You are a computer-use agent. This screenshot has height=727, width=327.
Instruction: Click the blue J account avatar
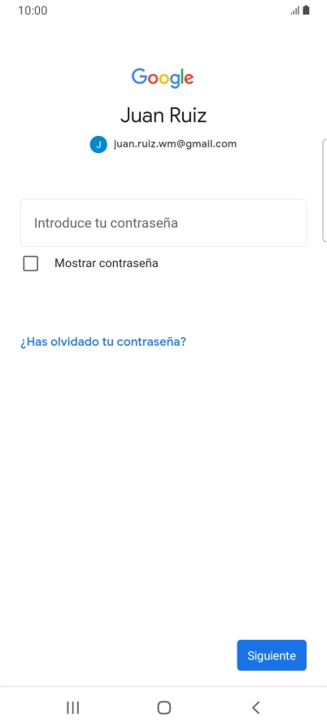98,144
